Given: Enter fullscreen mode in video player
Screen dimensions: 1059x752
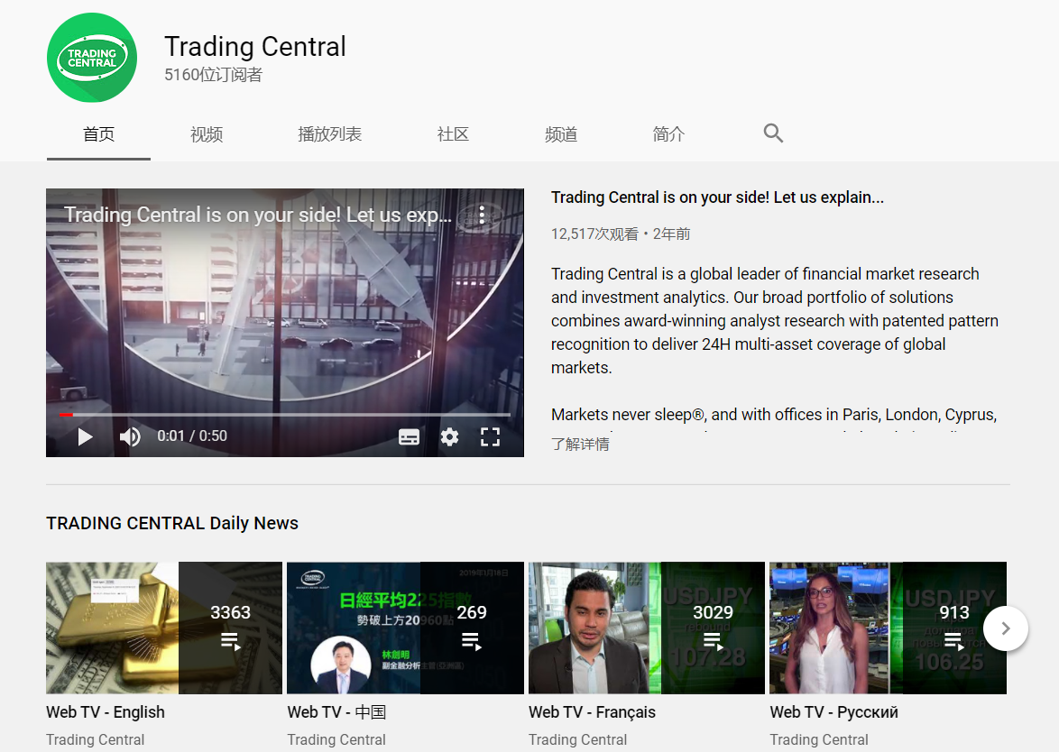Looking at the screenshot, I should coord(491,436).
